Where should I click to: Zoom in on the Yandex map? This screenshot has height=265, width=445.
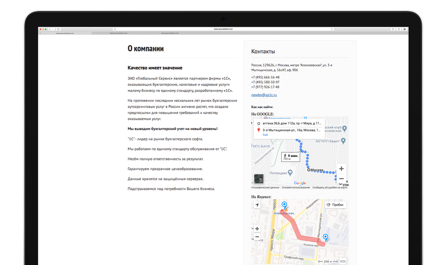click(x=257, y=229)
